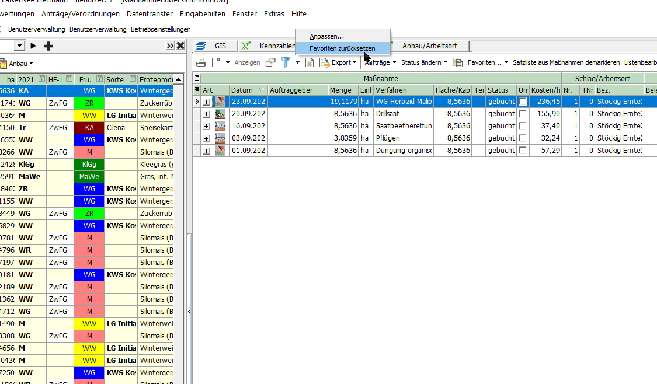Click the black play arrow icon

coord(34,46)
